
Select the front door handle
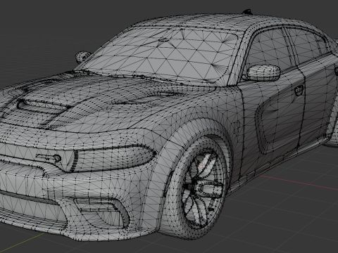coord(299,90)
